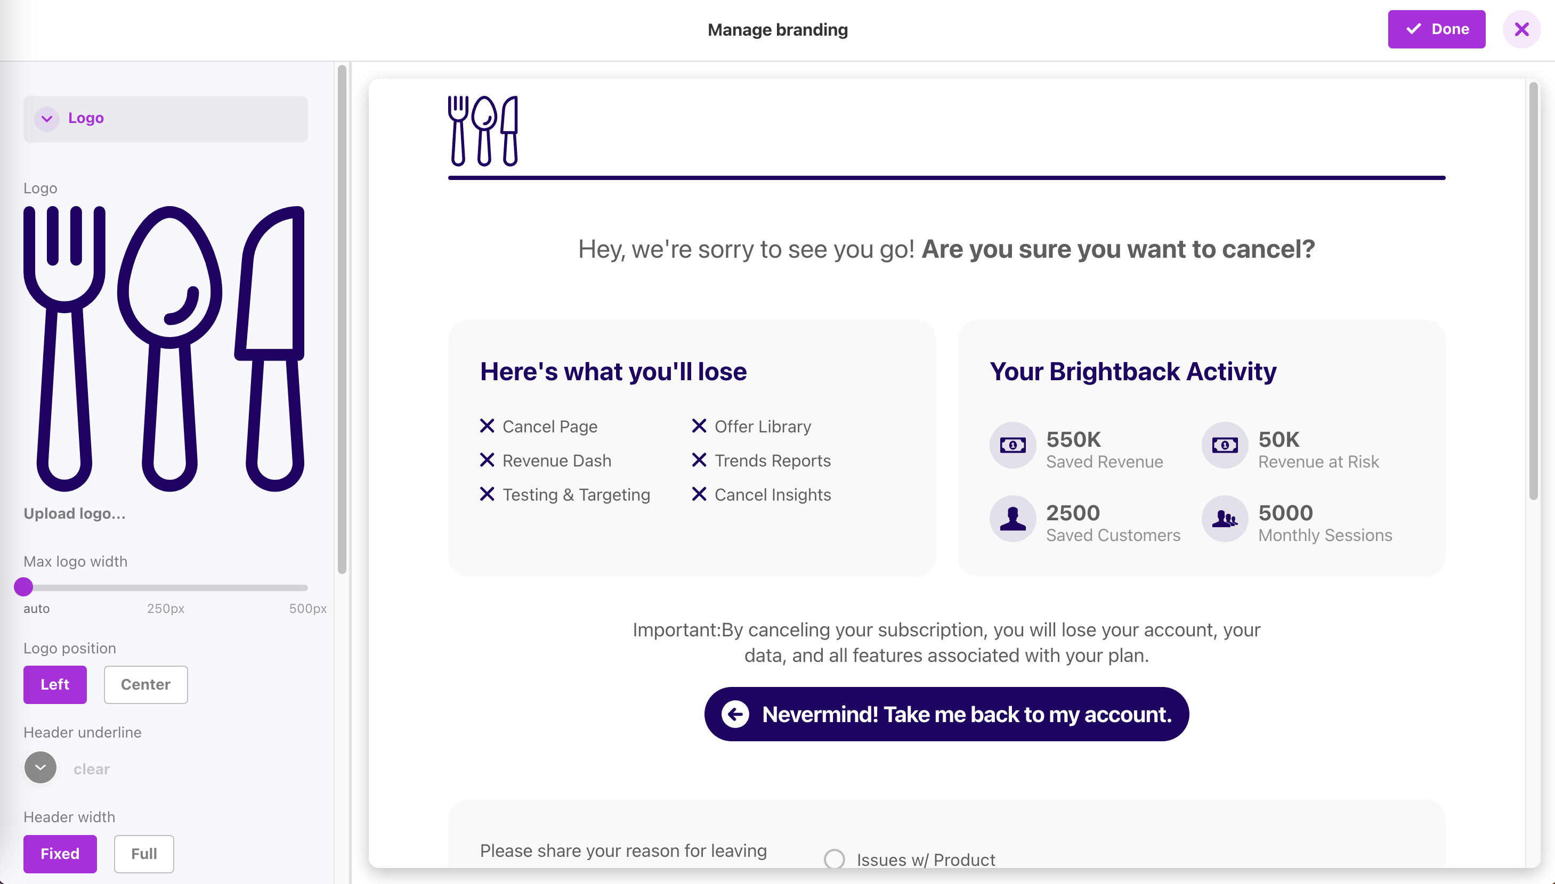Click the large logo thumbnail in sidebar

coord(164,348)
